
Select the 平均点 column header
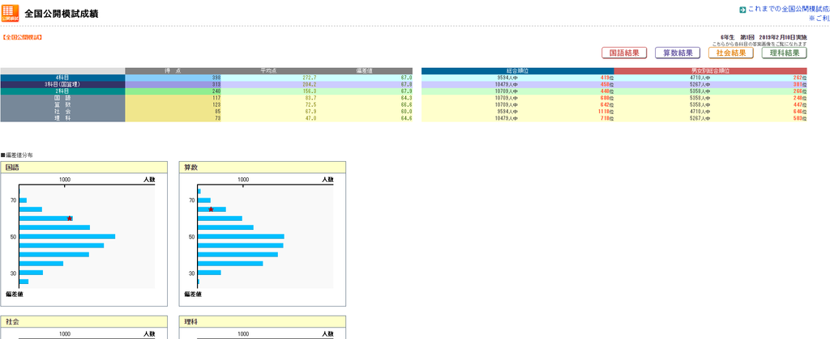(x=269, y=70)
